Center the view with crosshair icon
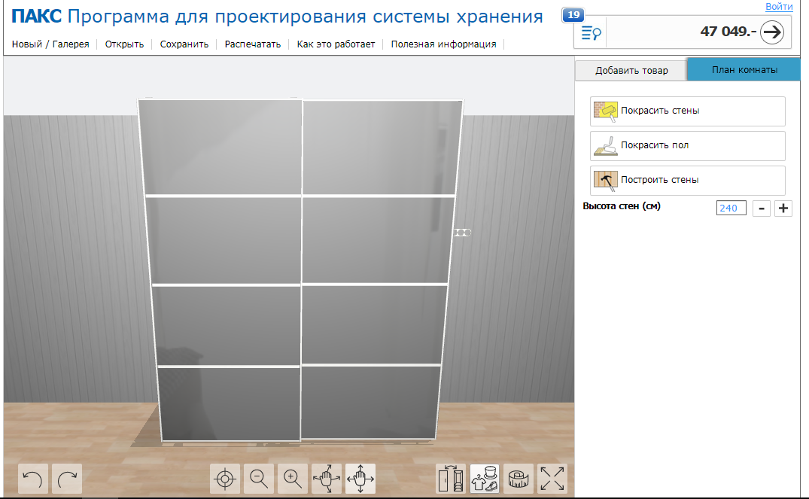 pos(225,479)
